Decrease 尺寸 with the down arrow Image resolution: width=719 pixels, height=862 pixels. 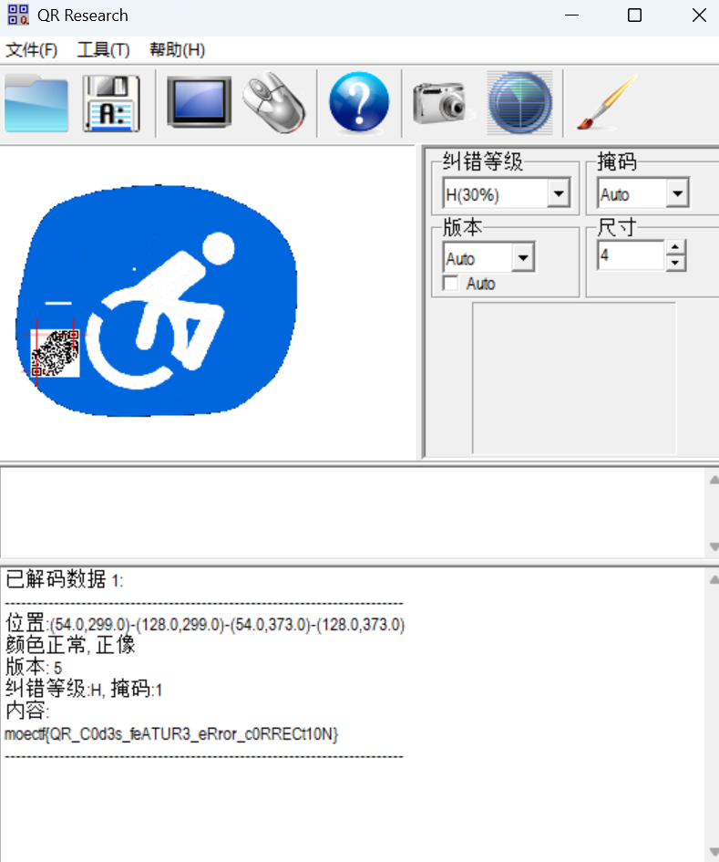click(x=675, y=264)
